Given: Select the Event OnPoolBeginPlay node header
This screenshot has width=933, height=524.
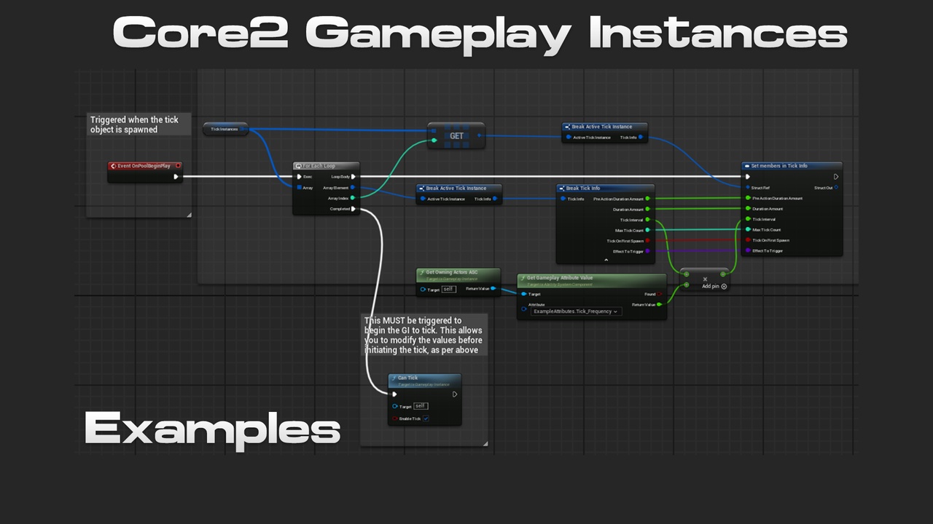Looking at the screenshot, I should [x=145, y=166].
